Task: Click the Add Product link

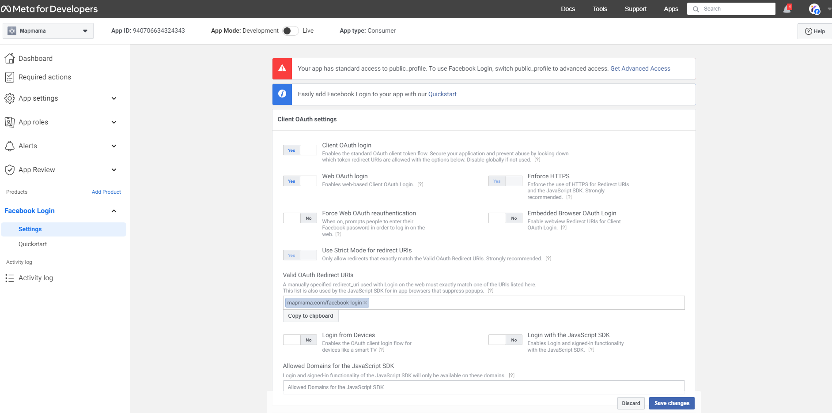Action: [106, 192]
